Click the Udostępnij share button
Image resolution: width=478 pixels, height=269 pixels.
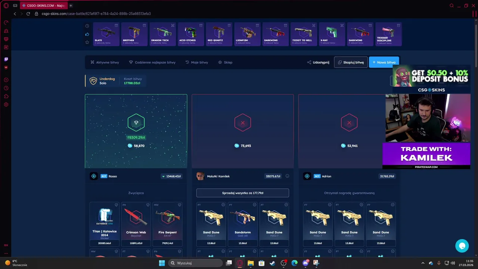click(x=318, y=62)
